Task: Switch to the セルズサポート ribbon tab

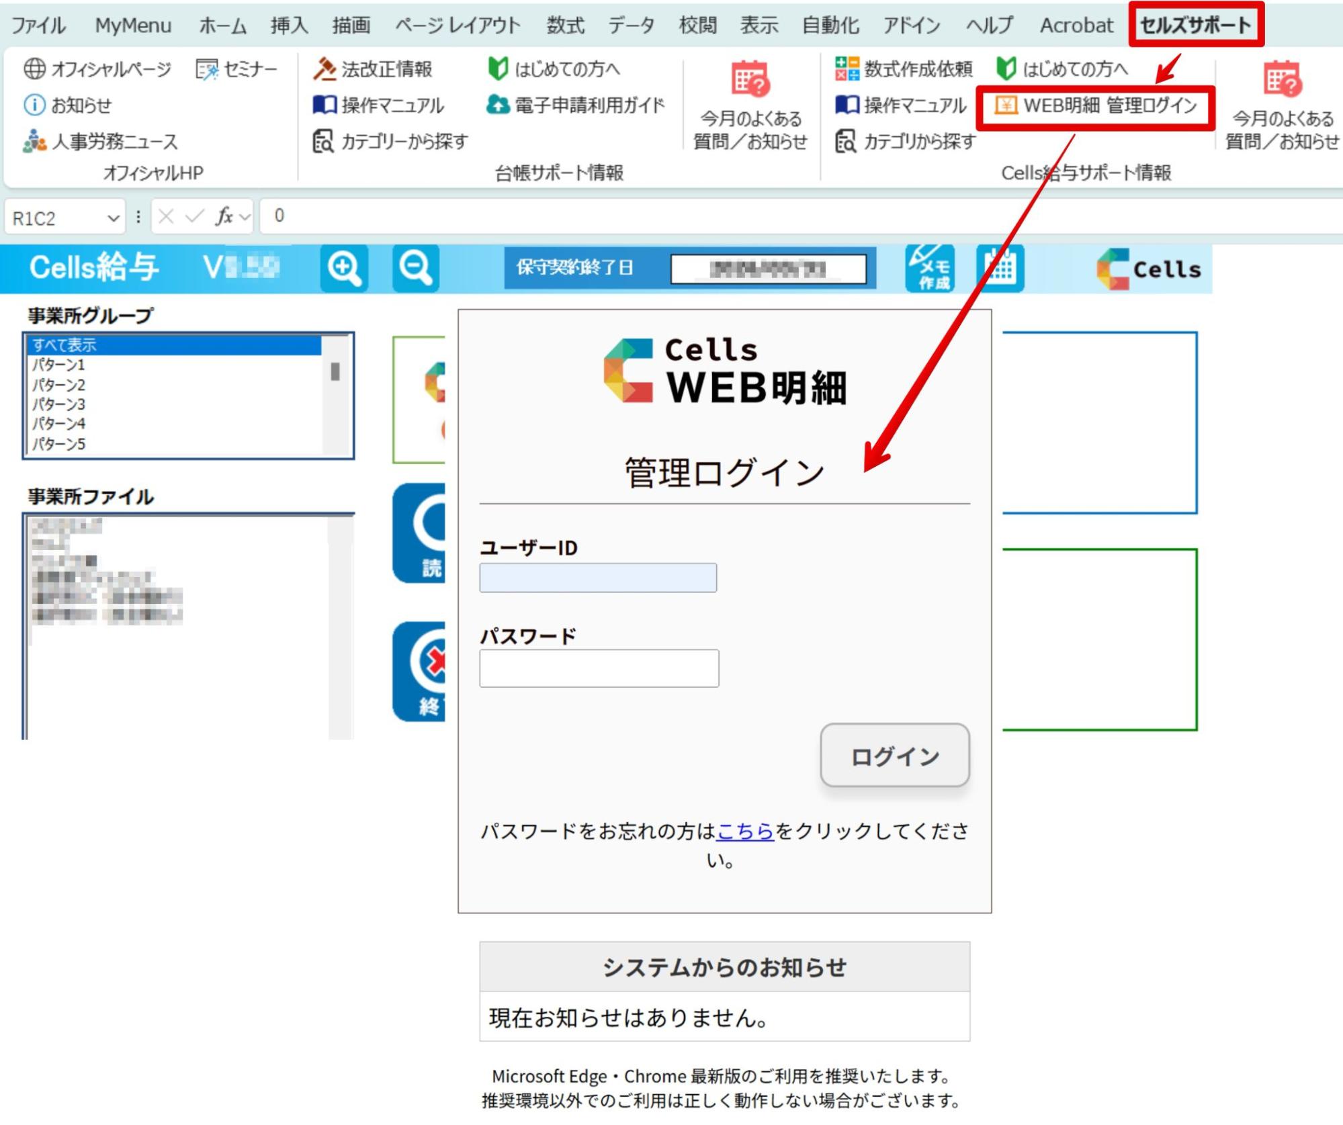Action: (x=1196, y=25)
